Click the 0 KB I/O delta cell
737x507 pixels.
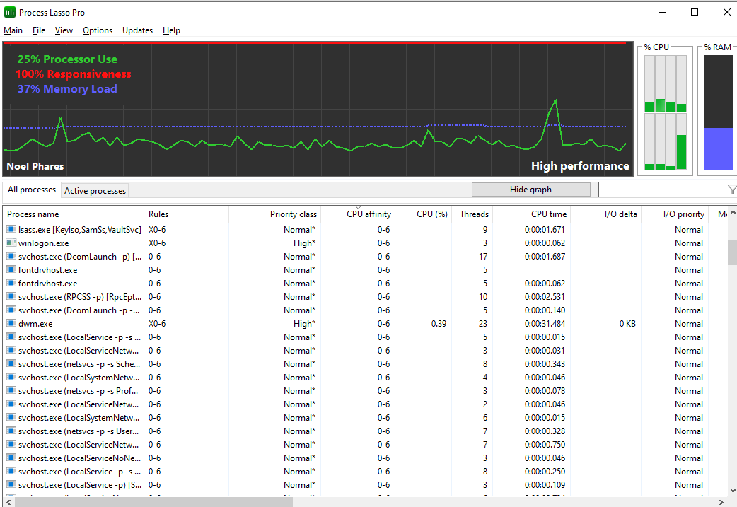(627, 324)
